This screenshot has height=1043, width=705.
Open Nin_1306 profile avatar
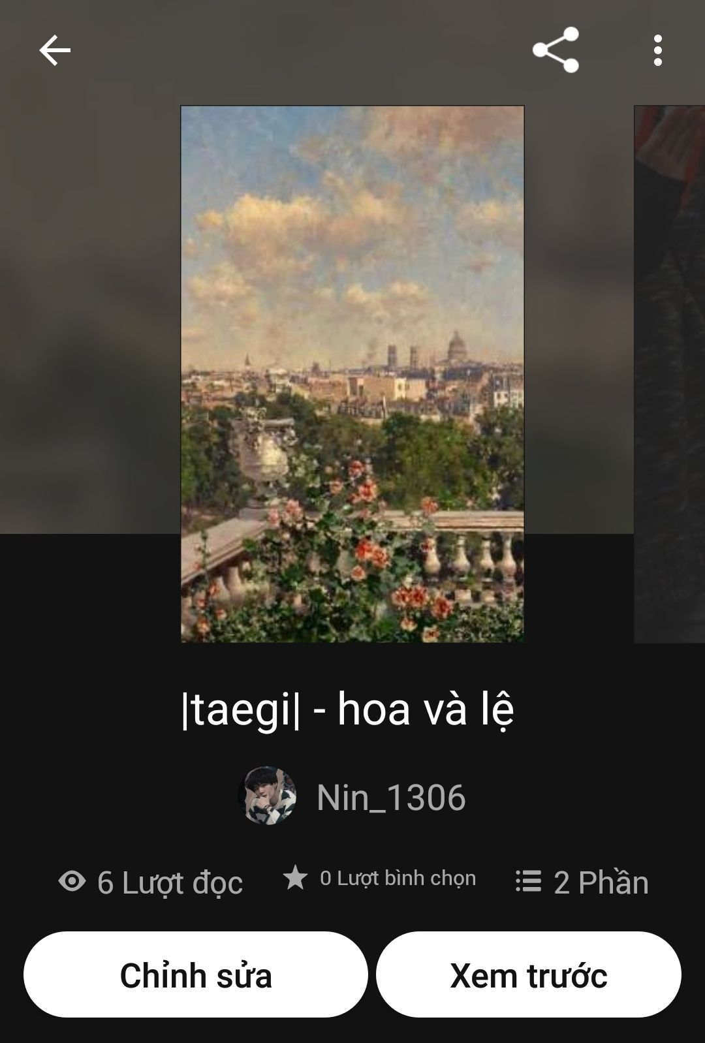pos(268,796)
